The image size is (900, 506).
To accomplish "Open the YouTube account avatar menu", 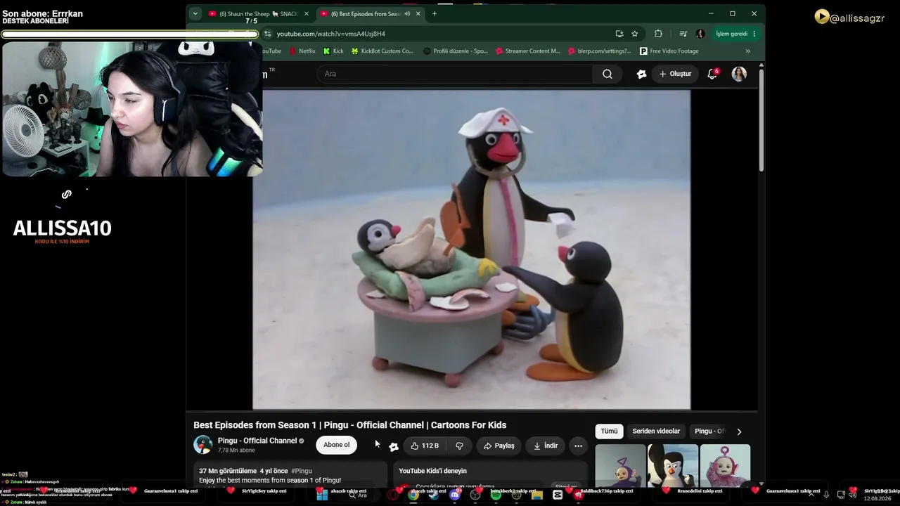I will [739, 74].
